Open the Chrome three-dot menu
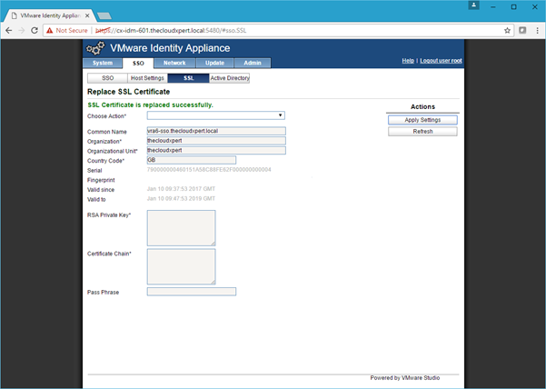 click(534, 29)
